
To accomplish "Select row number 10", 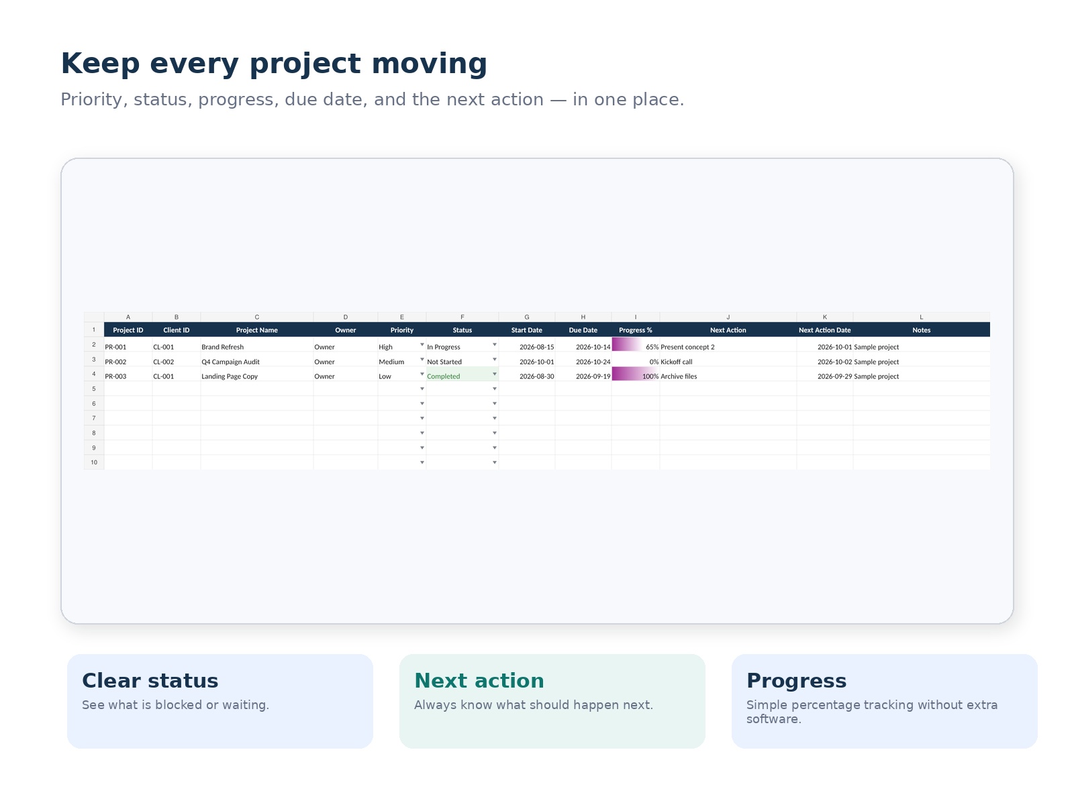I will [94, 463].
